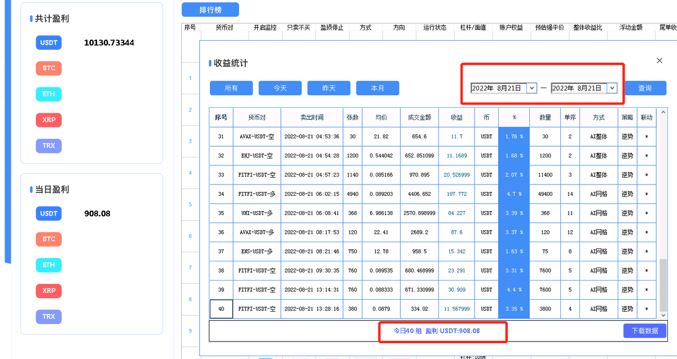Image resolution: width=677 pixels, height=359 pixels.
Task: Click the 查询 query button
Action: 645,88
